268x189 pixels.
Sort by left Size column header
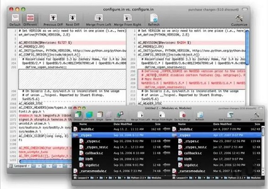[x=158, y=124]
